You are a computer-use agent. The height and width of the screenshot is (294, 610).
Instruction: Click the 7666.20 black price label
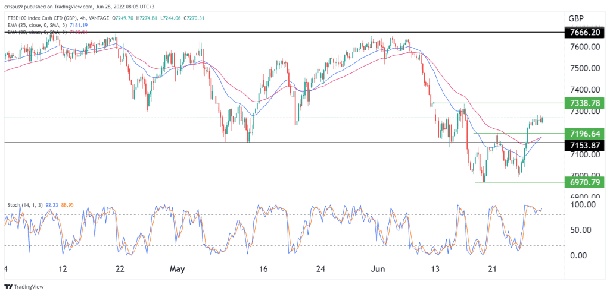[x=584, y=32]
